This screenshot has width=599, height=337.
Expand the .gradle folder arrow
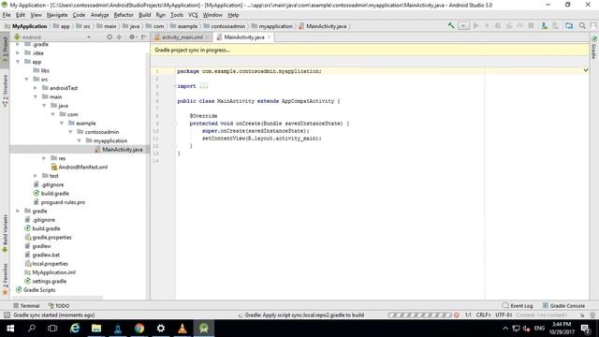(x=18, y=44)
